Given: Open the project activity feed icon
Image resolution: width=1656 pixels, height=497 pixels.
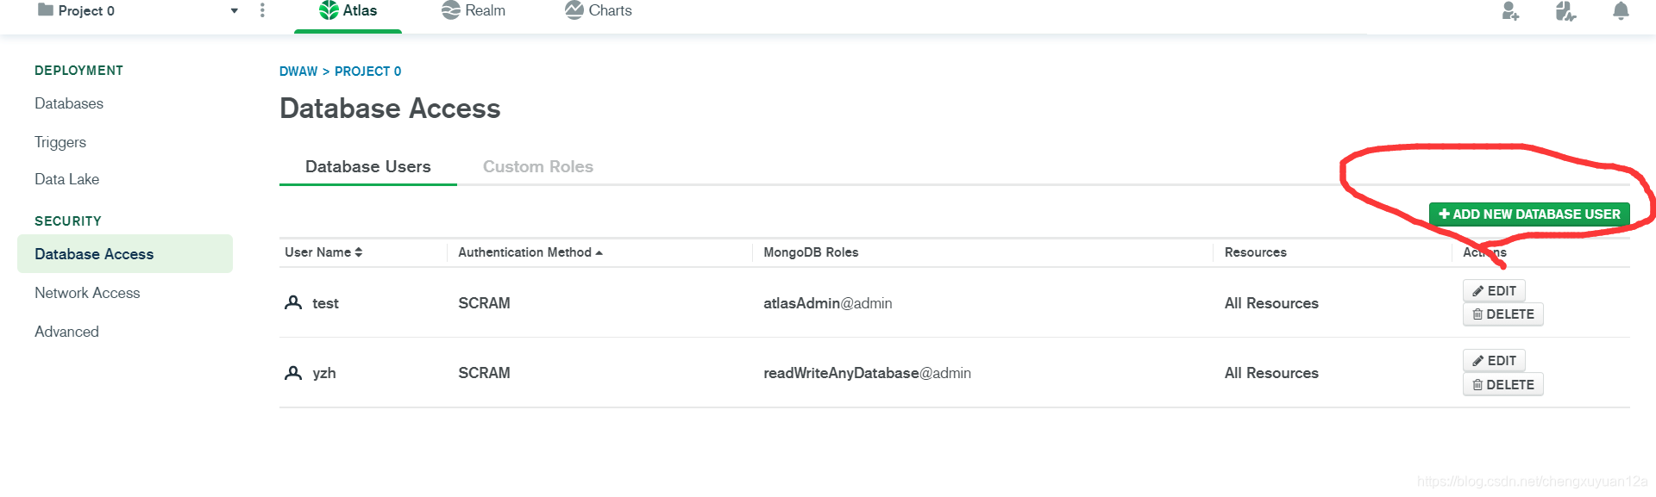Looking at the screenshot, I should tap(1565, 11).
